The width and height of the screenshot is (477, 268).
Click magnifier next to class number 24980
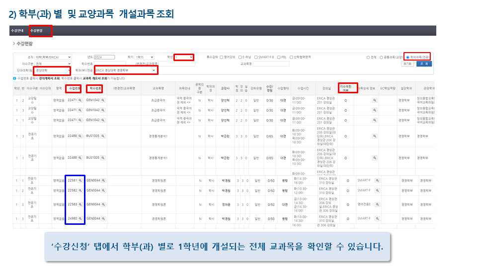pyautogui.click(x=80, y=218)
